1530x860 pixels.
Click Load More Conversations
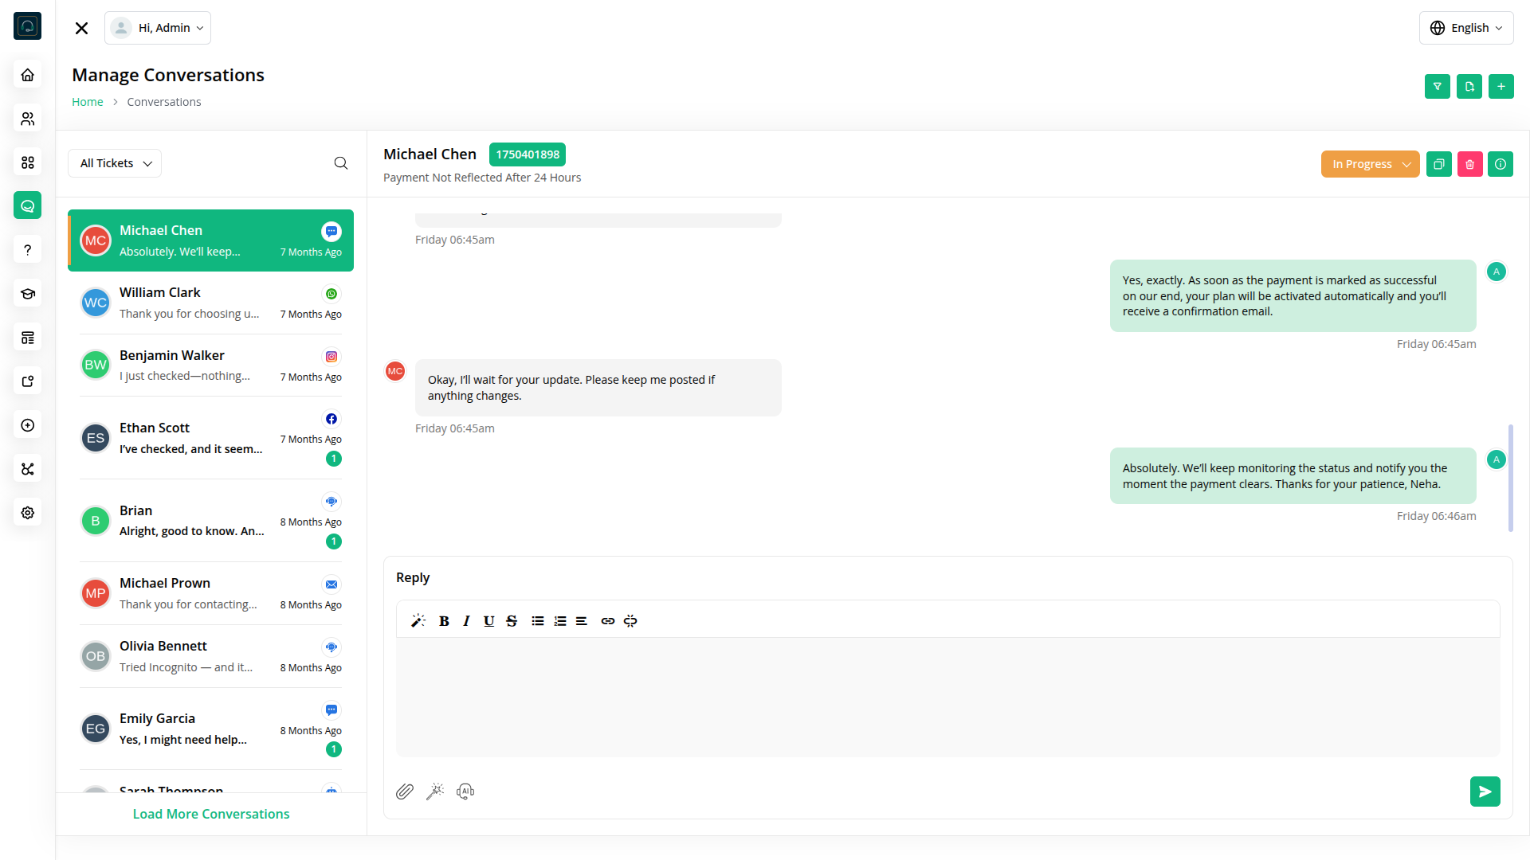[x=211, y=814]
